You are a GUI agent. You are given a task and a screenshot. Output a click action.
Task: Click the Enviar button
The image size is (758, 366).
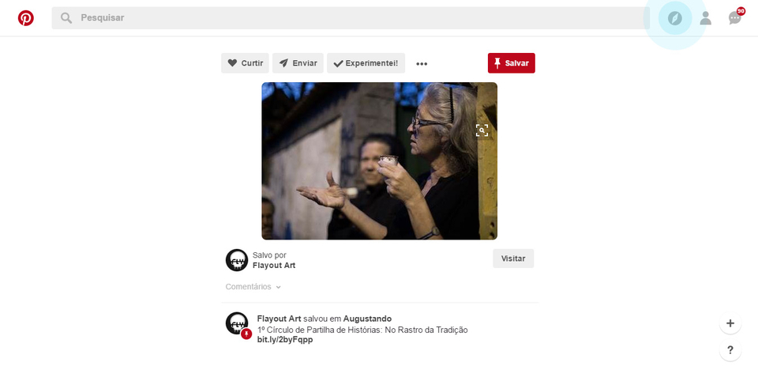298,63
